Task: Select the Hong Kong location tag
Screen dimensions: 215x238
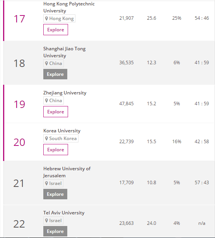Action: pos(59,19)
